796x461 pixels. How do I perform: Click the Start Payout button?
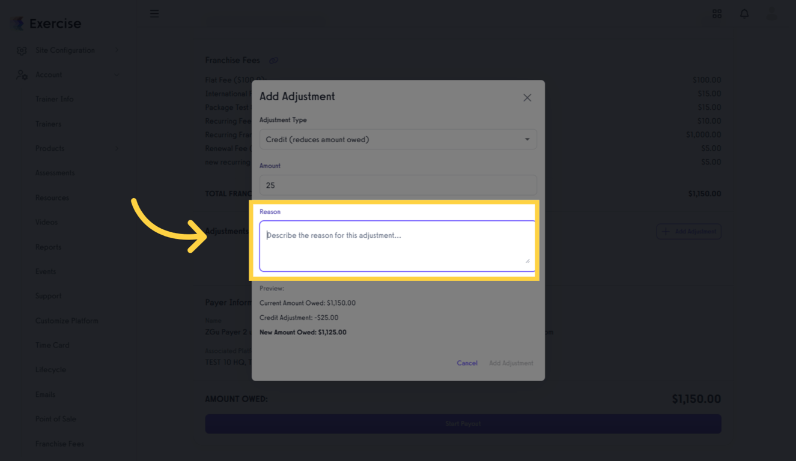pos(463,424)
